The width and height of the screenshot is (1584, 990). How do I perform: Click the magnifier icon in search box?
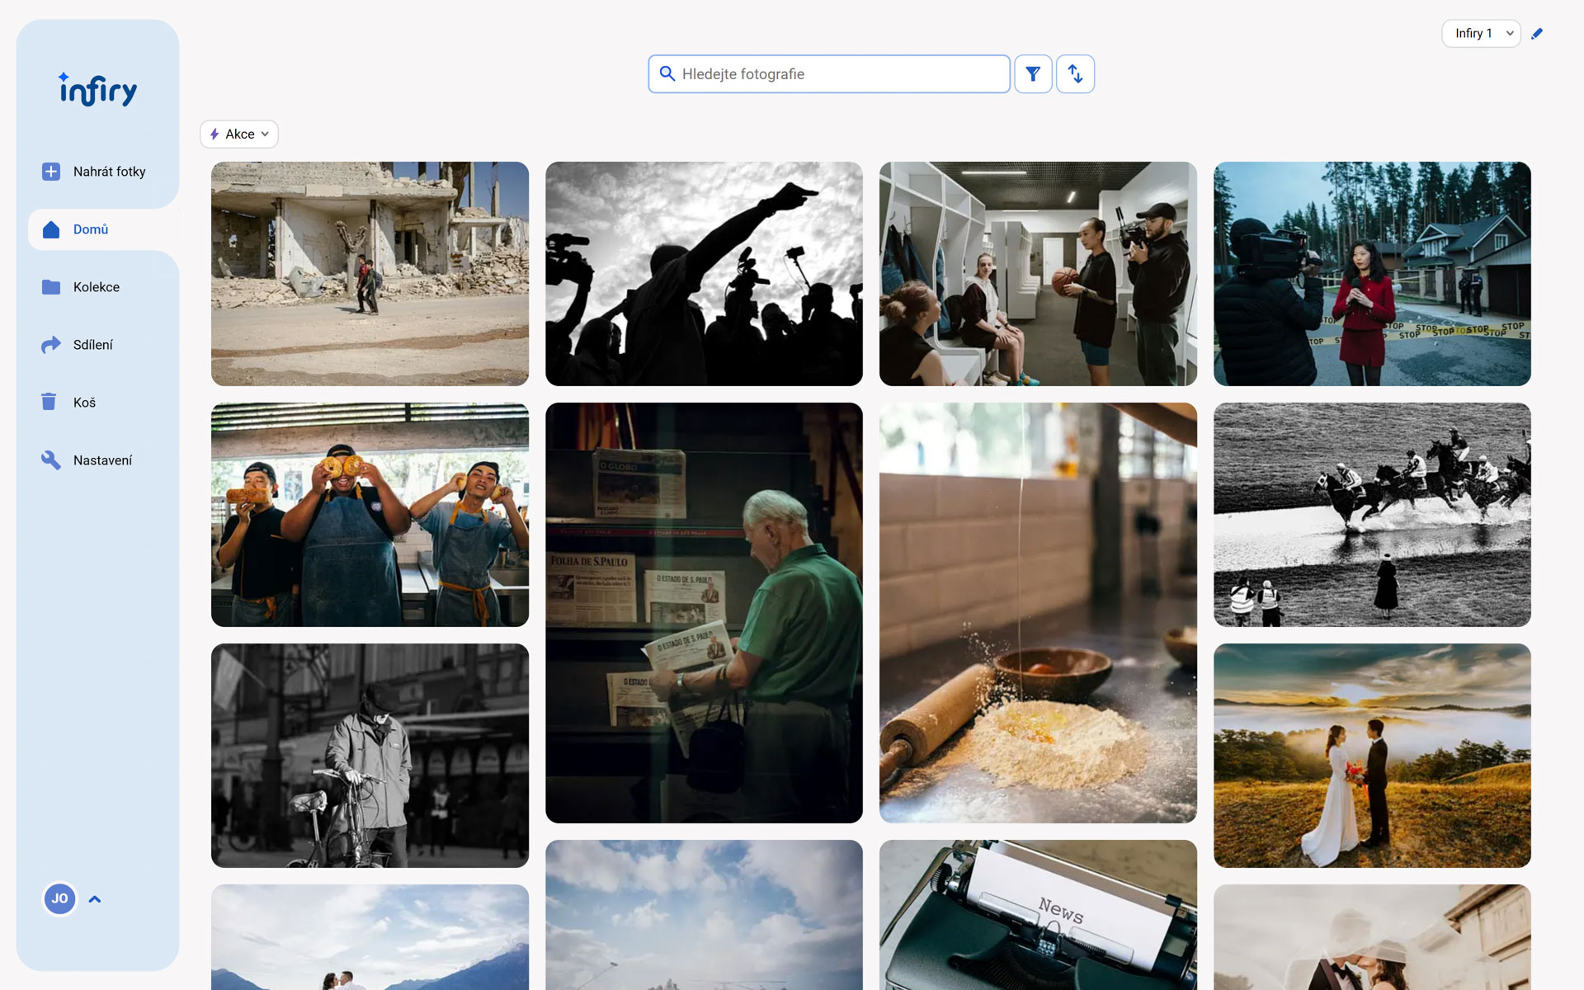(667, 74)
